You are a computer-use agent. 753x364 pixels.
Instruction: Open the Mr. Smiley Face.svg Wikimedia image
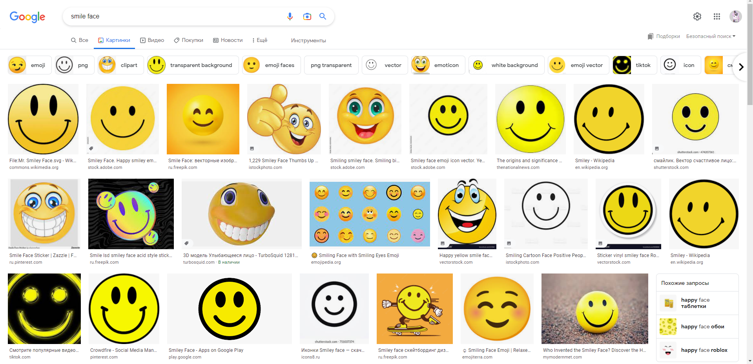[43, 119]
